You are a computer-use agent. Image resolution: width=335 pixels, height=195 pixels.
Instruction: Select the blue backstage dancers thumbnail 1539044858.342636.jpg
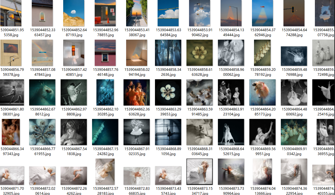168,53
